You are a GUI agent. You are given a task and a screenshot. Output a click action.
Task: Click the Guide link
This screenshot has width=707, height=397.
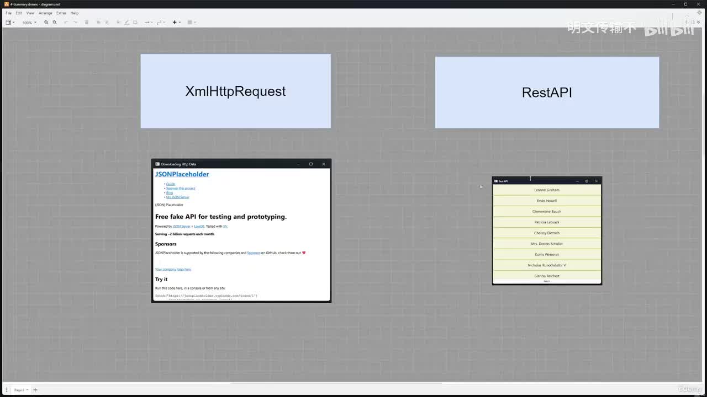click(170, 184)
